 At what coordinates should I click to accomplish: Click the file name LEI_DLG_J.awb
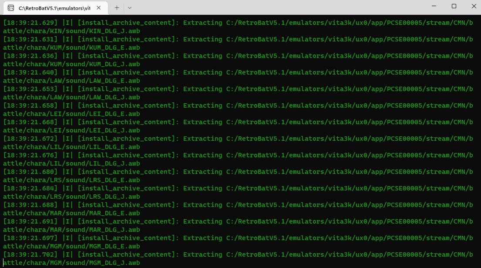coord(115,130)
